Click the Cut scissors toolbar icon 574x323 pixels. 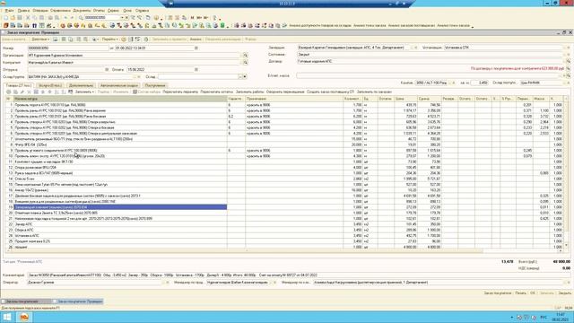click(x=28, y=18)
